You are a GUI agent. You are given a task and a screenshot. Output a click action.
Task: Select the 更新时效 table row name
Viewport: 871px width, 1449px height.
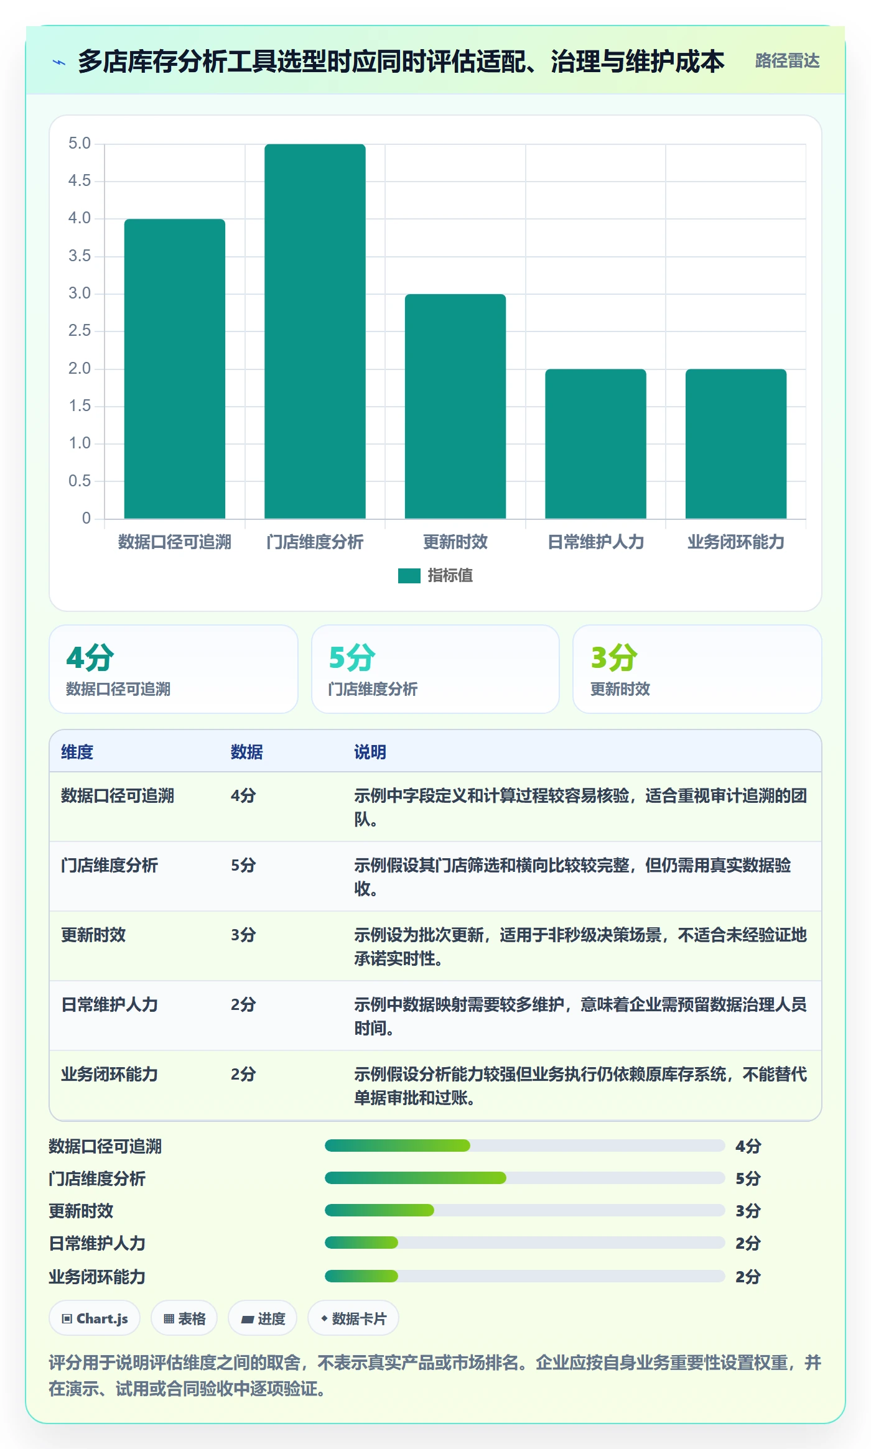pyautogui.click(x=93, y=935)
